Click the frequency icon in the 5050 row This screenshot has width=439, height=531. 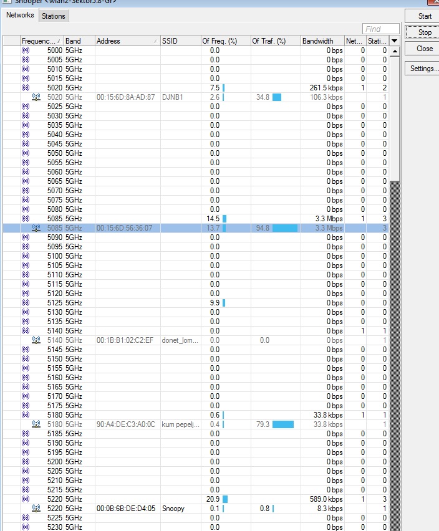pyautogui.click(x=26, y=153)
